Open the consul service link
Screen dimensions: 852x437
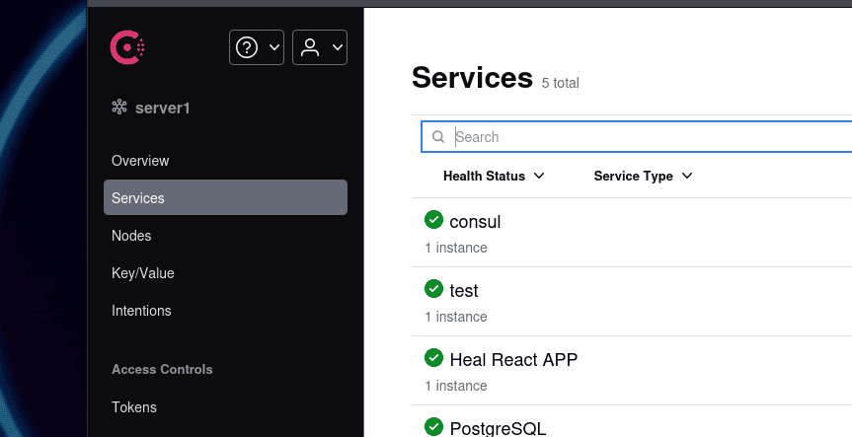[x=475, y=222]
